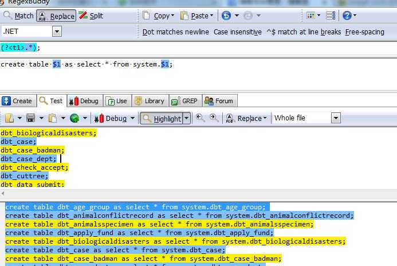Click the blue Help icon
The image size is (397, 266).
(347, 15)
